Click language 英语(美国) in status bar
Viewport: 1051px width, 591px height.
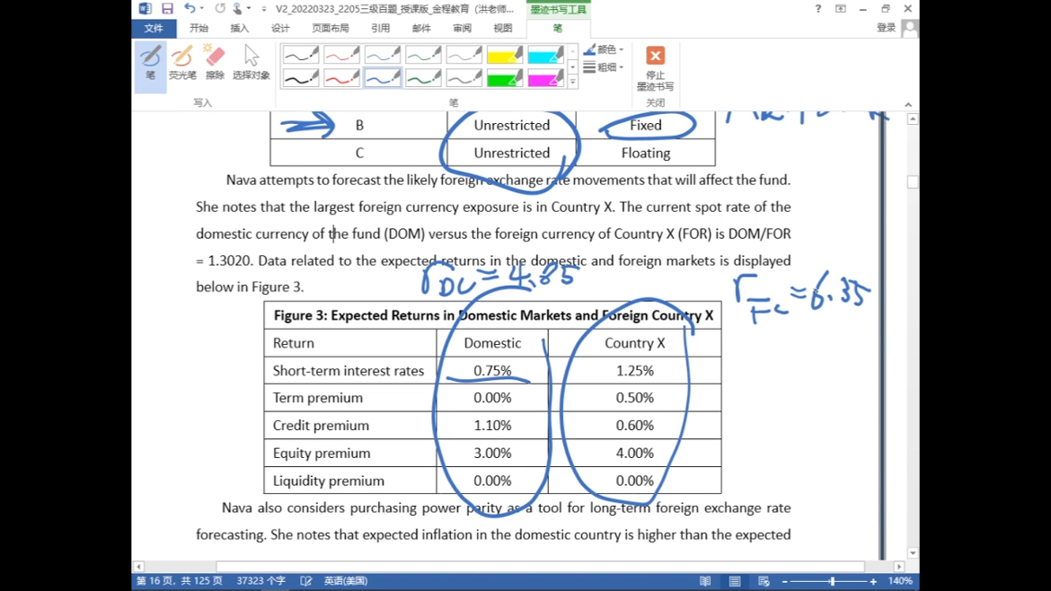pyautogui.click(x=346, y=581)
